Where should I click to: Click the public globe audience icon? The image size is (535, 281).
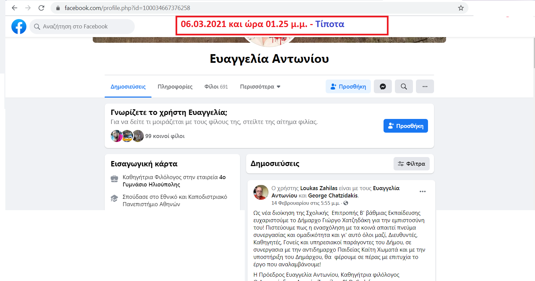[346, 203]
